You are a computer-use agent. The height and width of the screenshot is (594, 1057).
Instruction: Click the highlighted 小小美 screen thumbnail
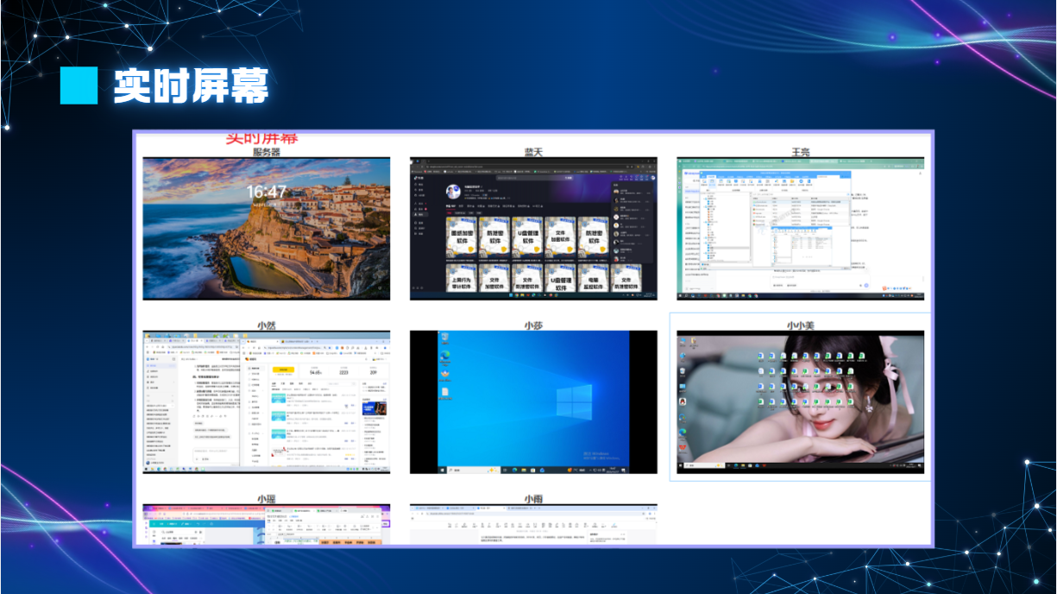point(800,401)
